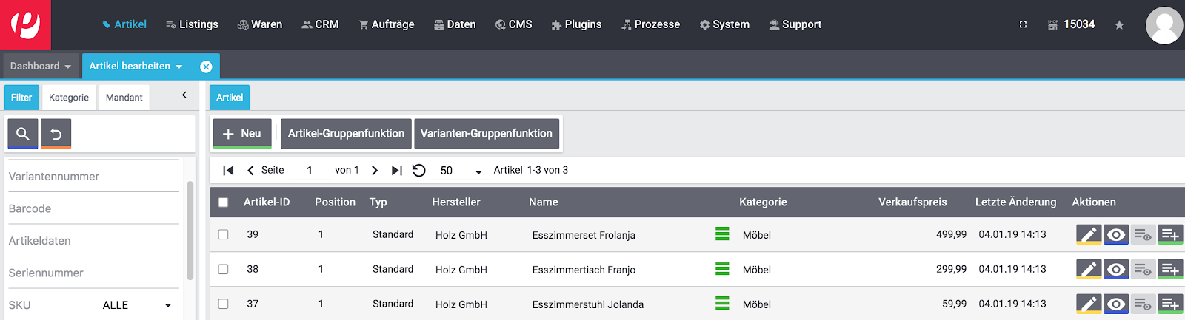Switch to the Kategorie tab
The height and width of the screenshot is (320, 1185).
[x=68, y=98]
